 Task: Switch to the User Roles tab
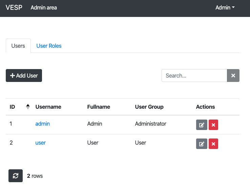pos(49,46)
